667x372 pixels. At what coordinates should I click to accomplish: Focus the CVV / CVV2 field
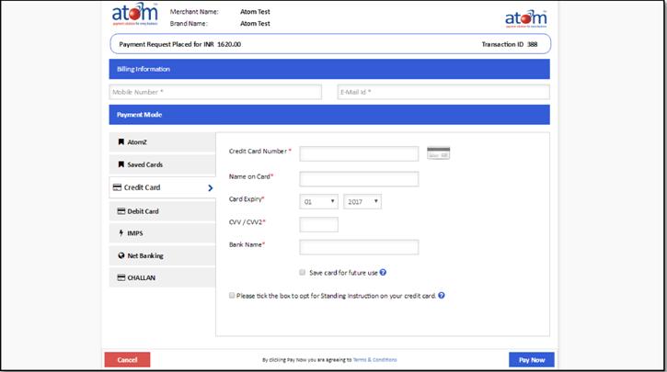(x=318, y=225)
